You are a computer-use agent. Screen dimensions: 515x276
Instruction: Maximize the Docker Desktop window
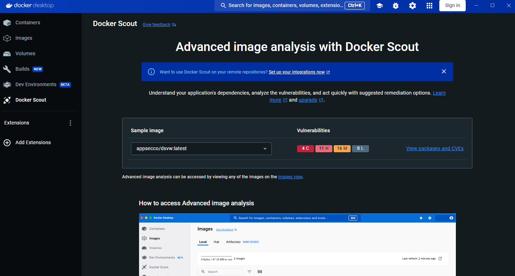[x=492, y=6]
